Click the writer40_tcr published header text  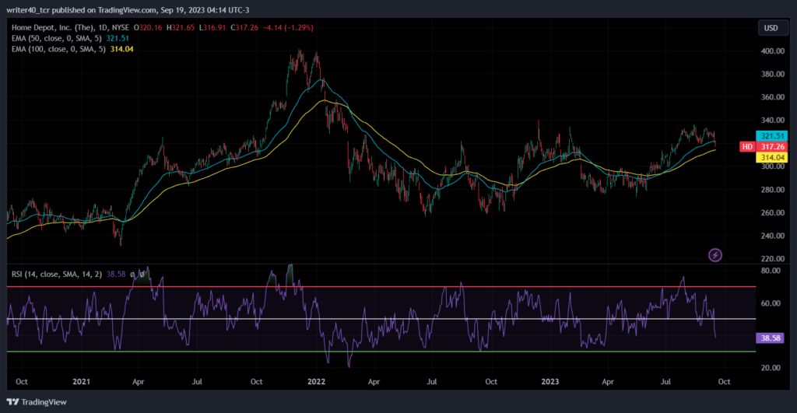click(128, 9)
